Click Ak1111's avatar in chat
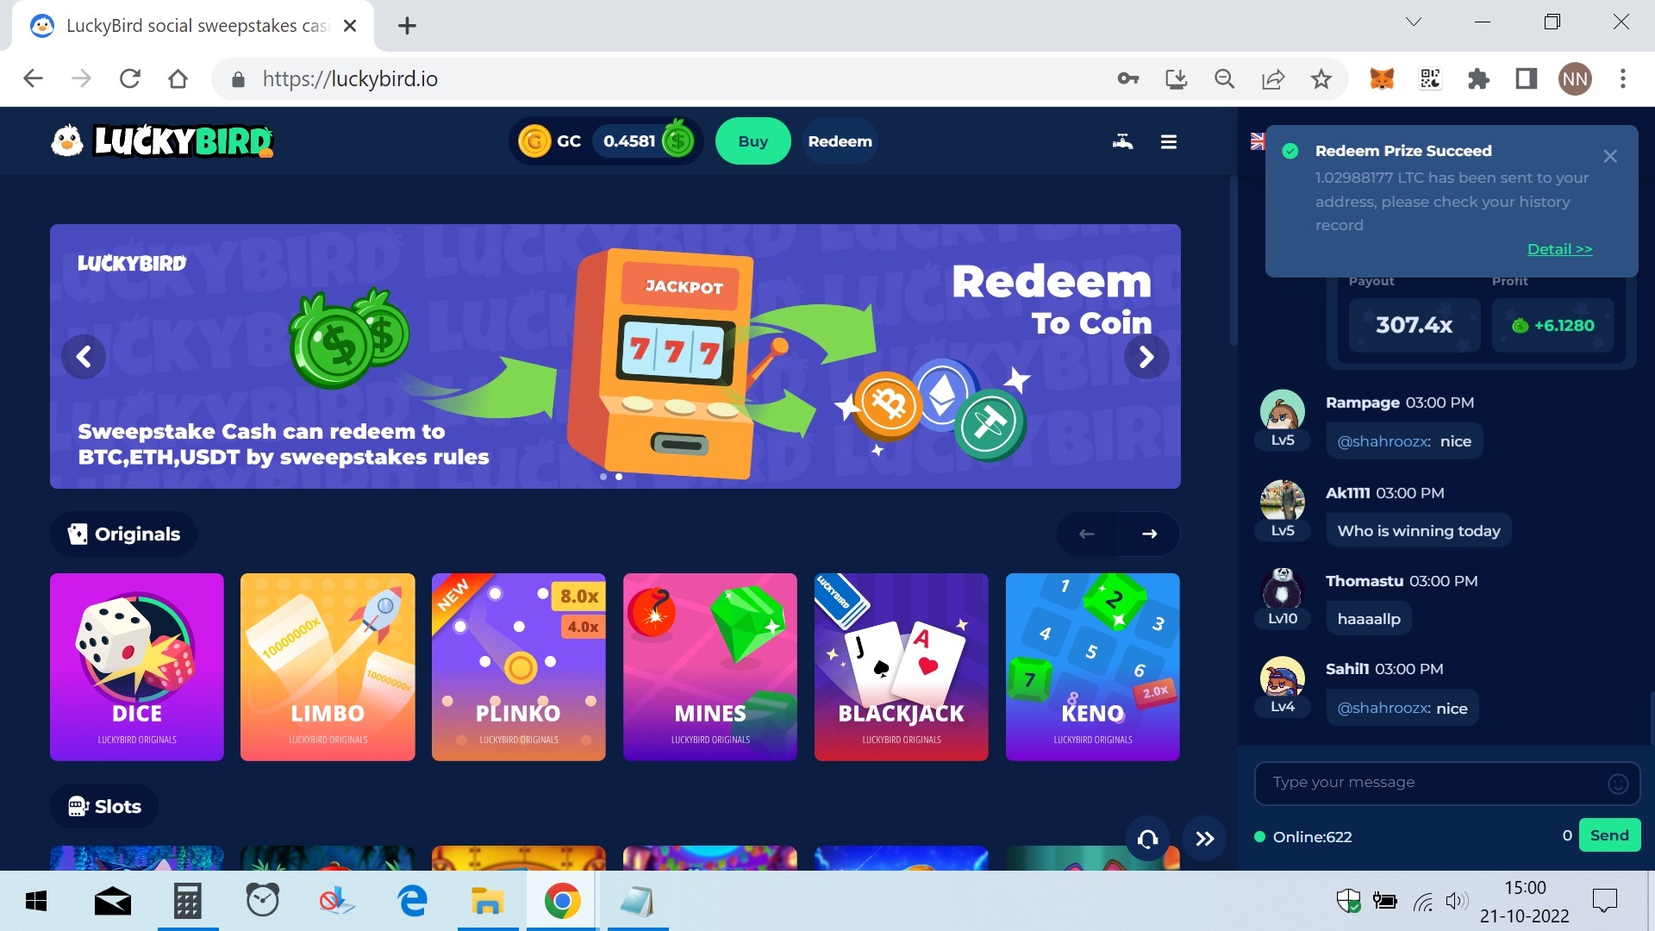Screen dimensions: 1655x931 click(x=1283, y=502)
